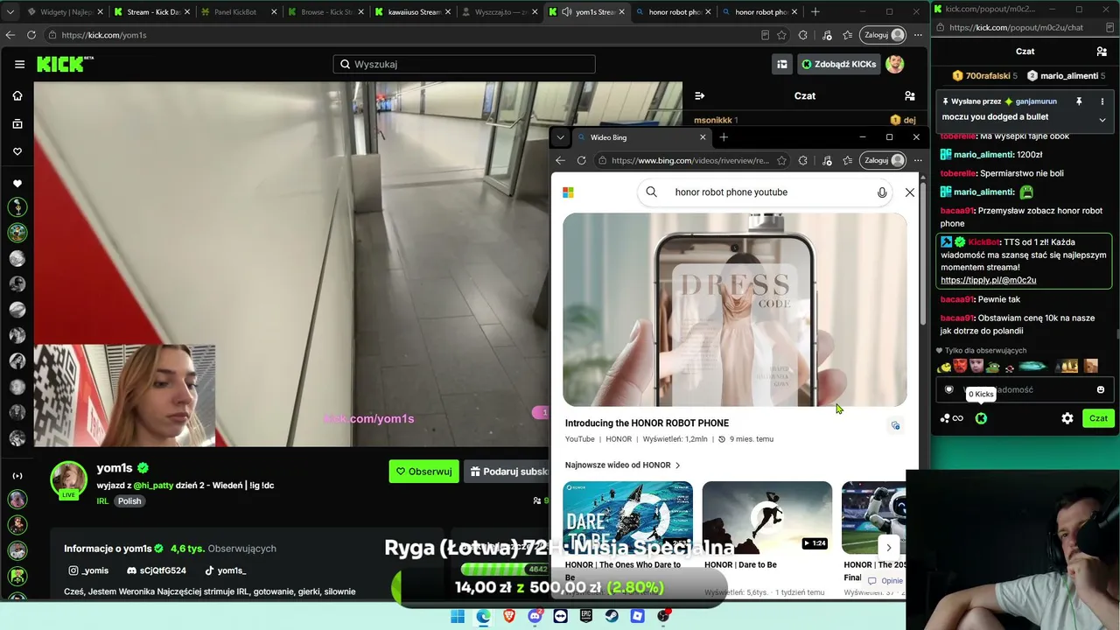Focus the Kick Wyszukaj search field
This screenshot has height=630, width=1120.
(x=464, y=64)
